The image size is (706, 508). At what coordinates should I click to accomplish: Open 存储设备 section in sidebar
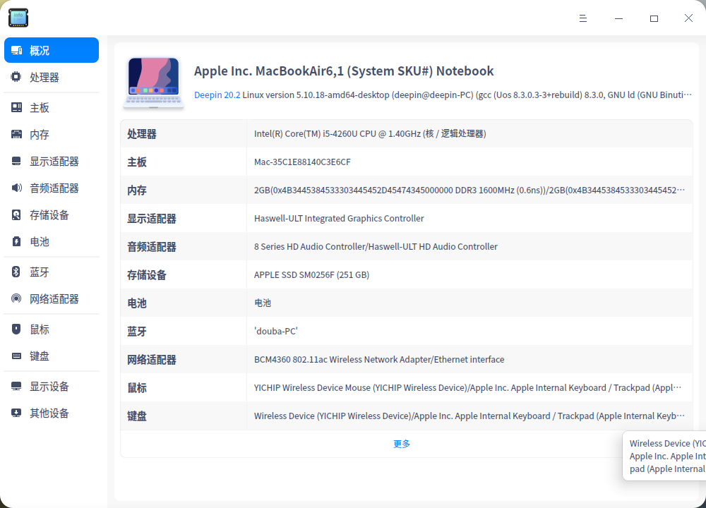(52, 214)
